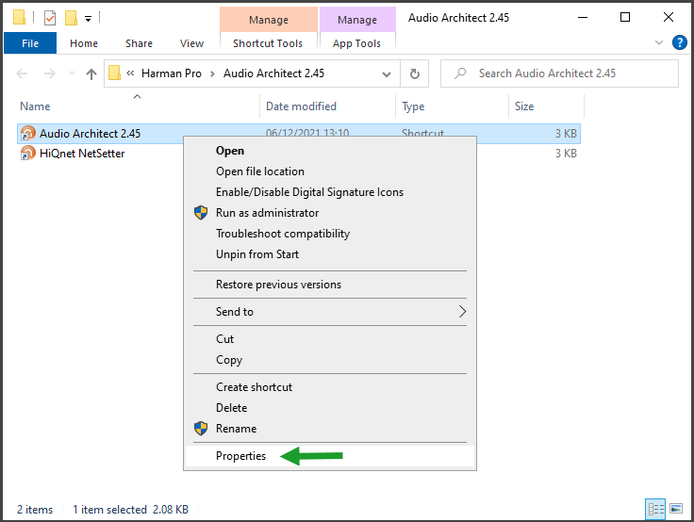Expand the Recent locations dropdown arrow
Screen dimensions: 694x522
(x=72, y=73)
